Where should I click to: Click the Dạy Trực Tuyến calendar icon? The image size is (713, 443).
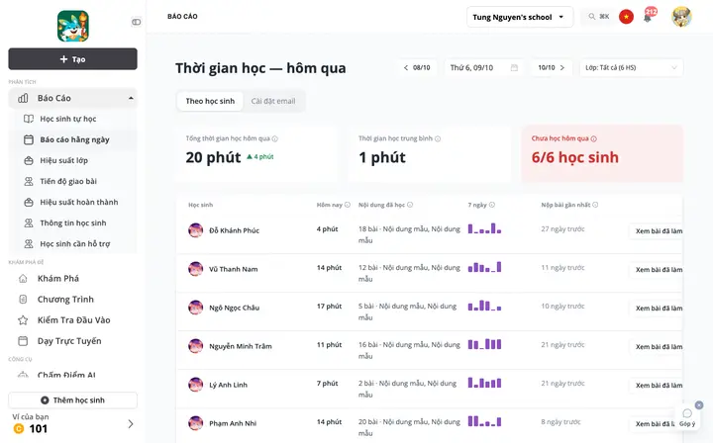[23, 341]
